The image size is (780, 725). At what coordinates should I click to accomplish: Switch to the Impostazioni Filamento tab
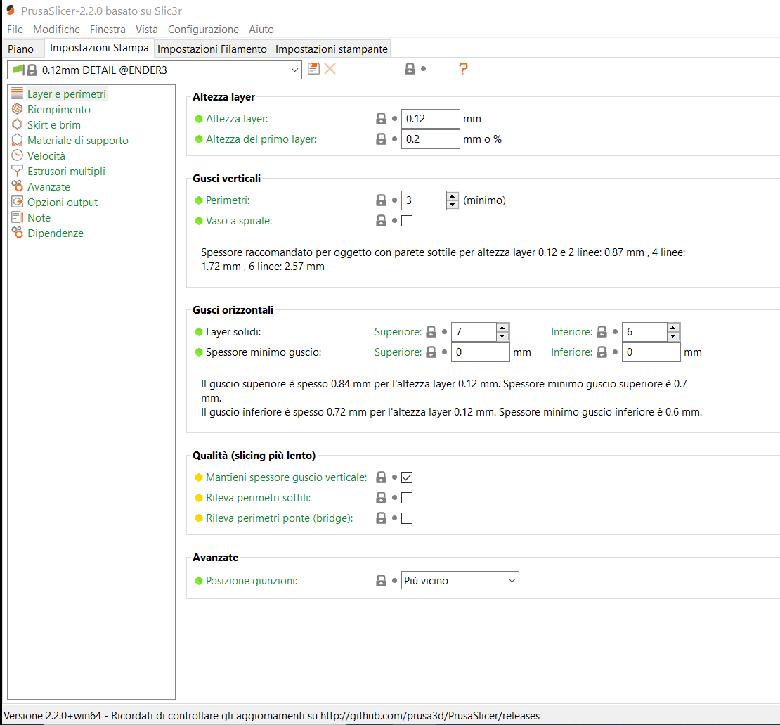coord(212,49)
